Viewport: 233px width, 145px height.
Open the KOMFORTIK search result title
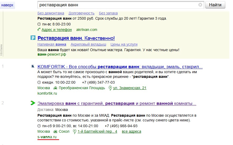120,67
